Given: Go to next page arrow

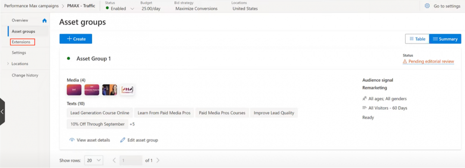Looking at the screenshot, I should [158, 160].
